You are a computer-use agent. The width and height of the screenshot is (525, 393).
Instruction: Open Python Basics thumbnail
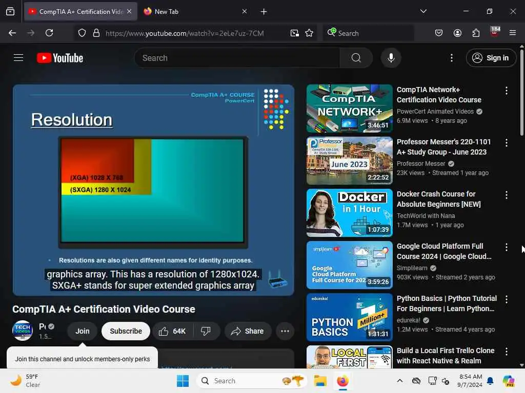pyautogui.click(x=349, y=317)
